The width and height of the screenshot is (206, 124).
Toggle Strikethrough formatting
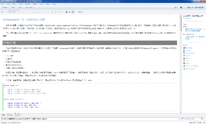[32, 12]
